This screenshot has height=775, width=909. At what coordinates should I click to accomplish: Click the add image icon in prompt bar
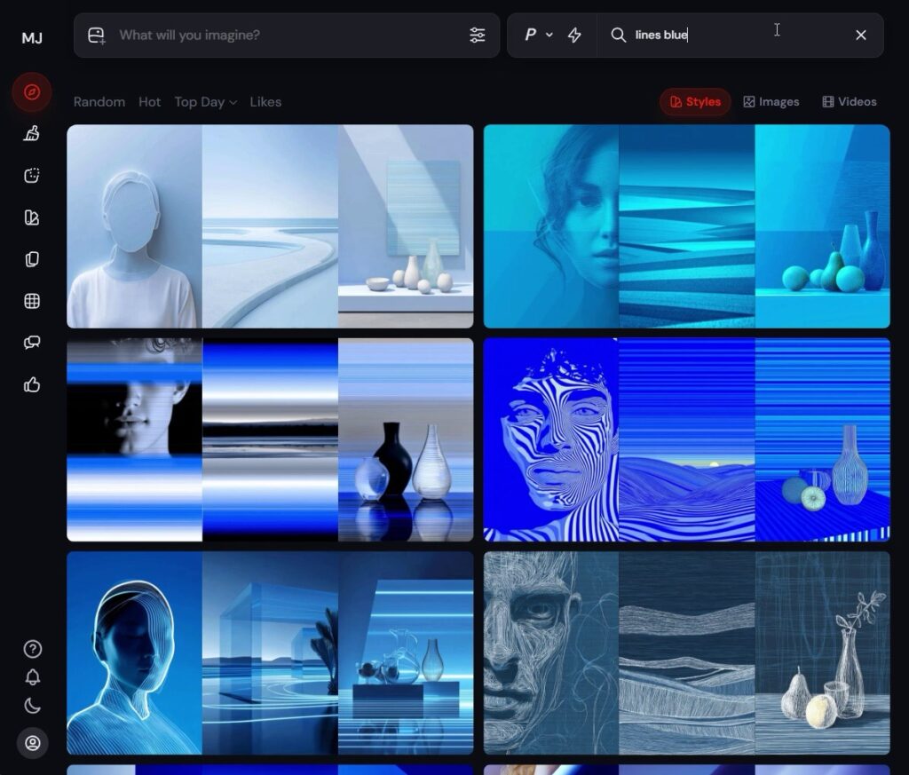coord(97,35)
